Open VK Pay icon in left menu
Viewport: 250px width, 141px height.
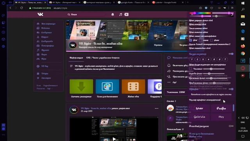coord(38,66)
